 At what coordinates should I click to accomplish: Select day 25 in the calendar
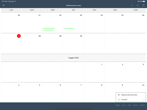pos(123,15)
